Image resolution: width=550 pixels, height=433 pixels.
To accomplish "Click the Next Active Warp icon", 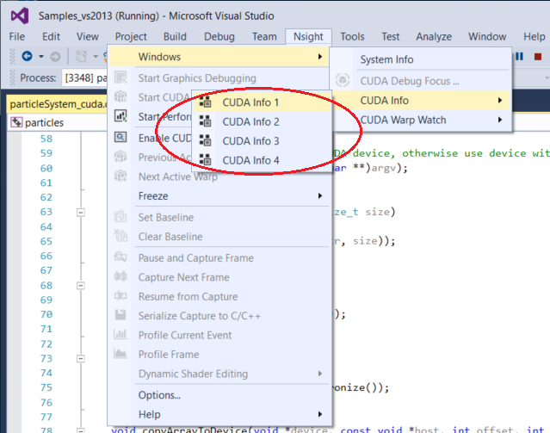I will tap(121, 176).
